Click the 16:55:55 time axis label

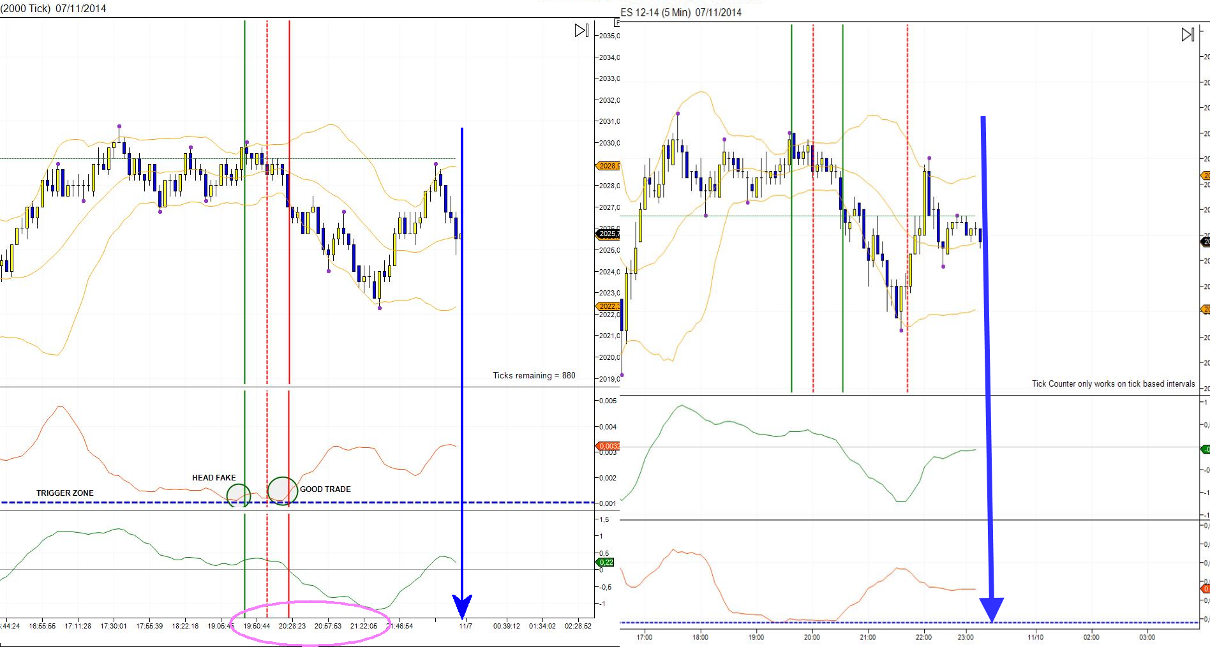42,626
